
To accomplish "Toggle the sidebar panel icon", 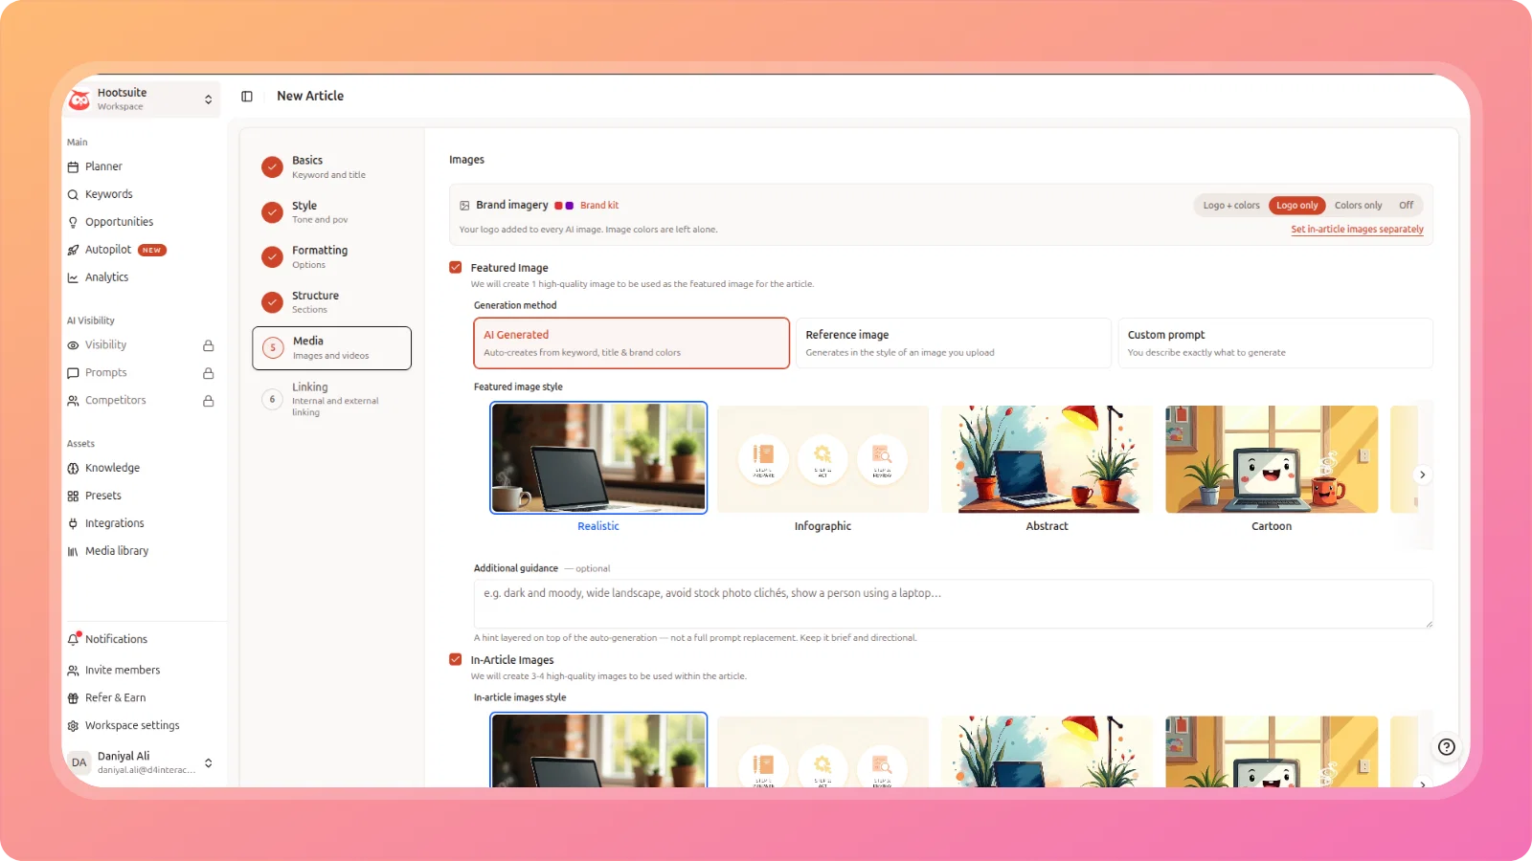I will click(x=247, y=97).
